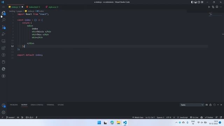Screen dimensions: 224x126
Task: Start live server with Go Live
Action: [194, 118]
